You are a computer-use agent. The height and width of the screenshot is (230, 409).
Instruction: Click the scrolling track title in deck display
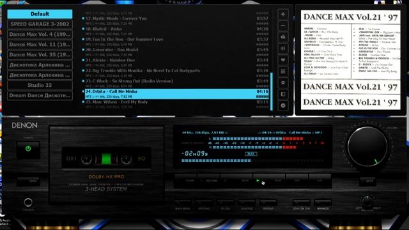289,132
